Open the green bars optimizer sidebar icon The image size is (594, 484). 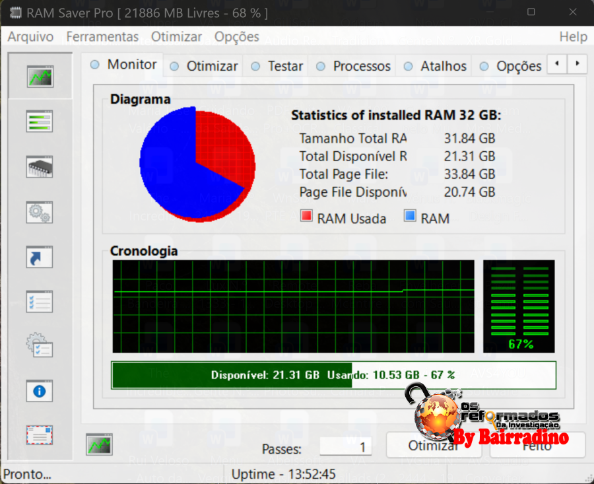40,121
